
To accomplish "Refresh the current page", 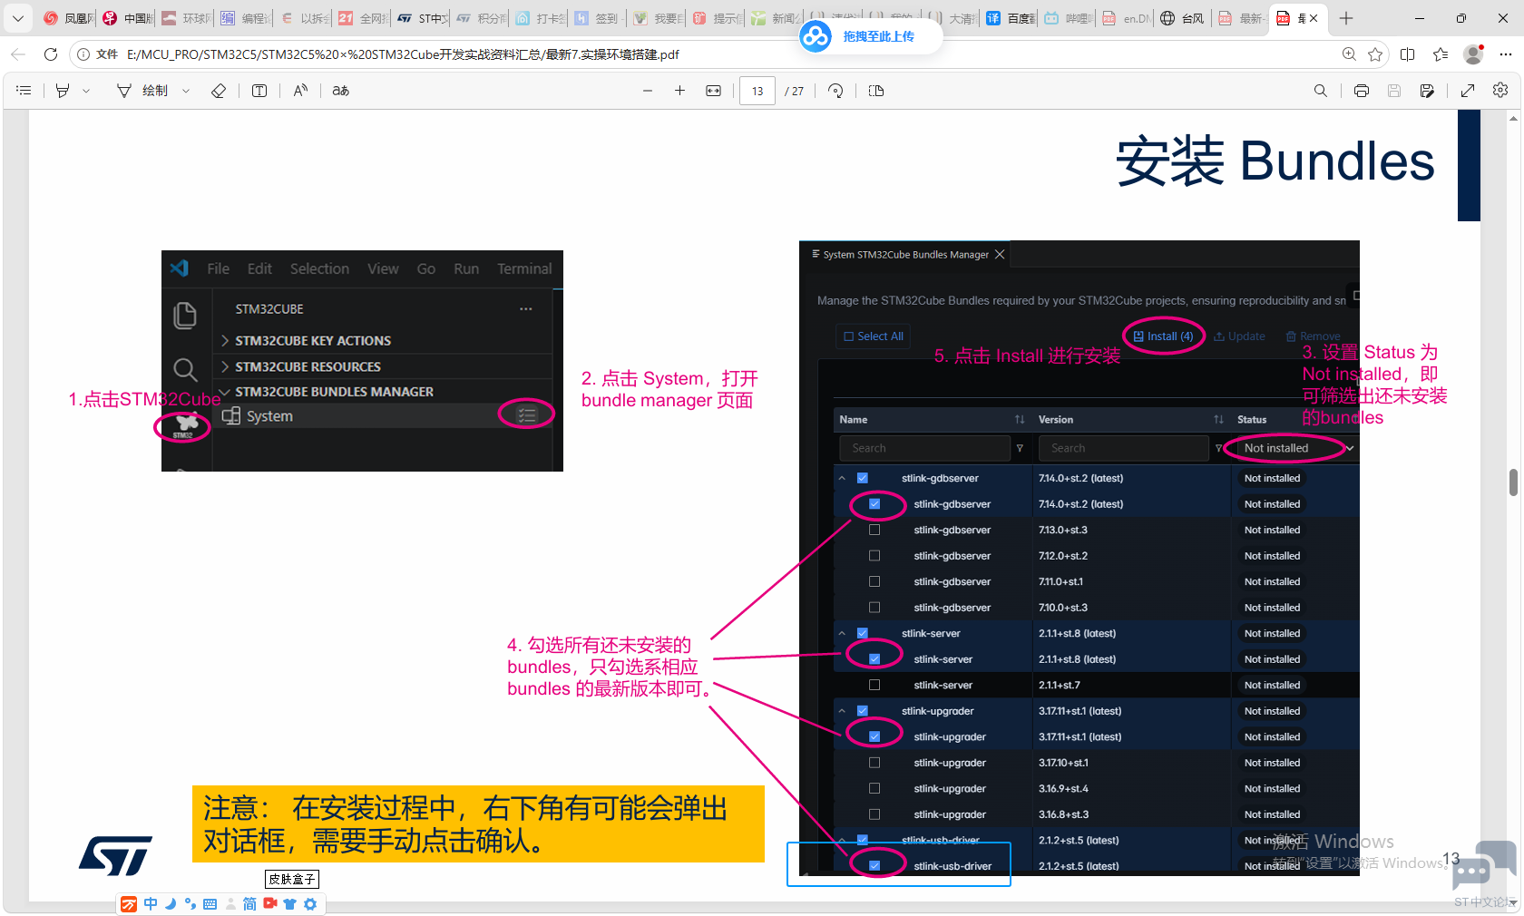I will pyautogui.click(x=51, y=54).
